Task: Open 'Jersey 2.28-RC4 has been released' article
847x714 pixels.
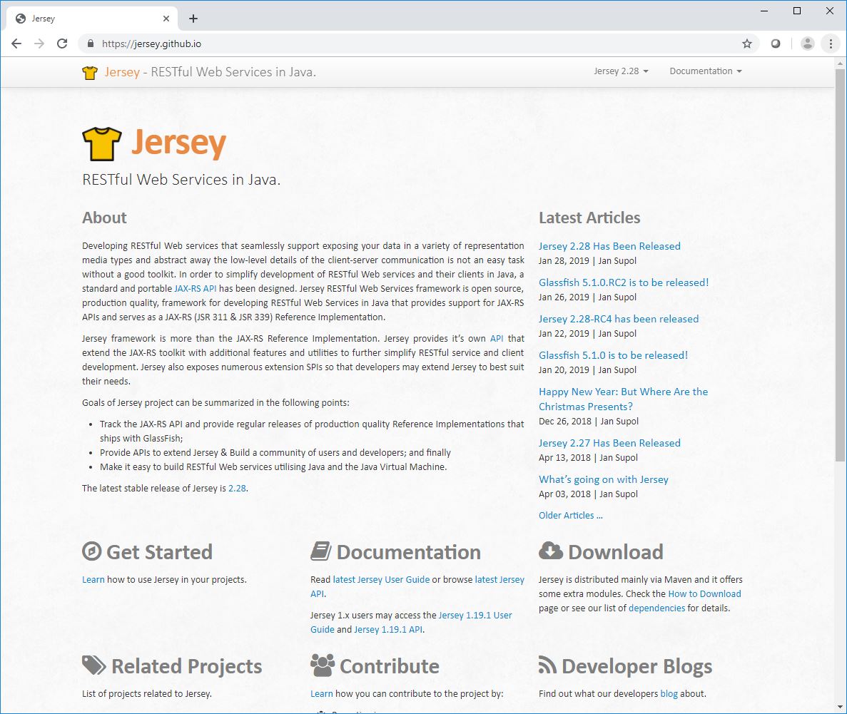Action: point(619,319)
